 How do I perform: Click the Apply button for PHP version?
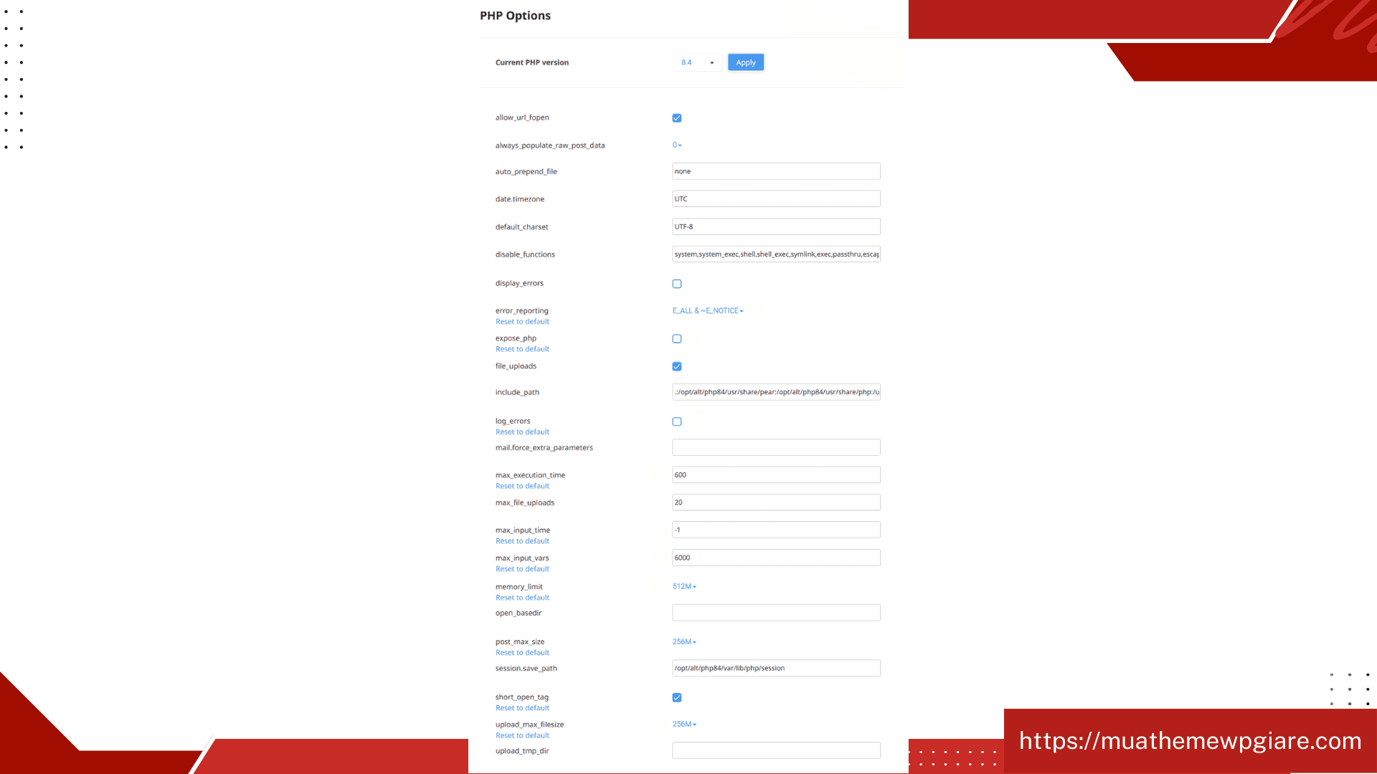click(745, 62)
